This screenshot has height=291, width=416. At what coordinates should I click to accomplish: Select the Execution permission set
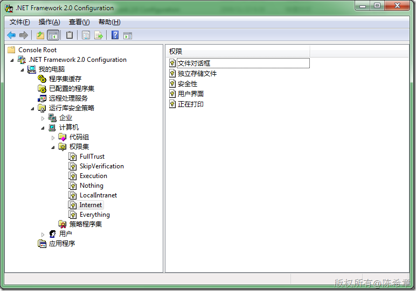(93, 176)
